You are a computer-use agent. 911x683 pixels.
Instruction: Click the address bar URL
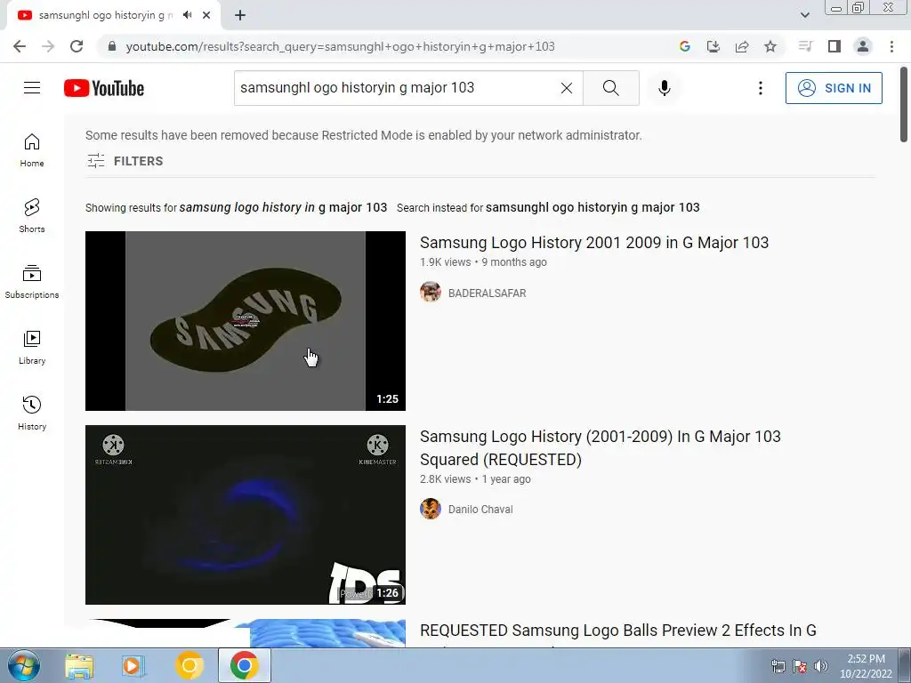340,46
